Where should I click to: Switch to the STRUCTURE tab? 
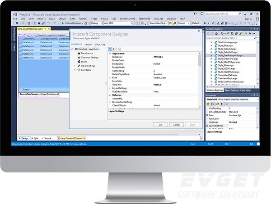pyautogui.click(x=100, y=45)
